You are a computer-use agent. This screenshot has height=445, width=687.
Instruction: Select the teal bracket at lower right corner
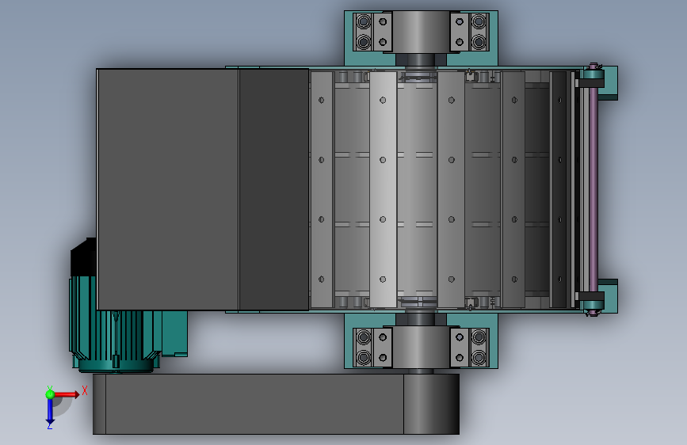tap(610, 296)
